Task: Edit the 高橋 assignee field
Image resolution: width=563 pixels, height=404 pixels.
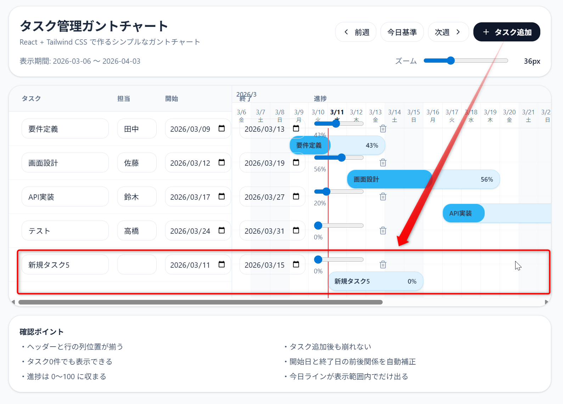Action: coord(137,231)
